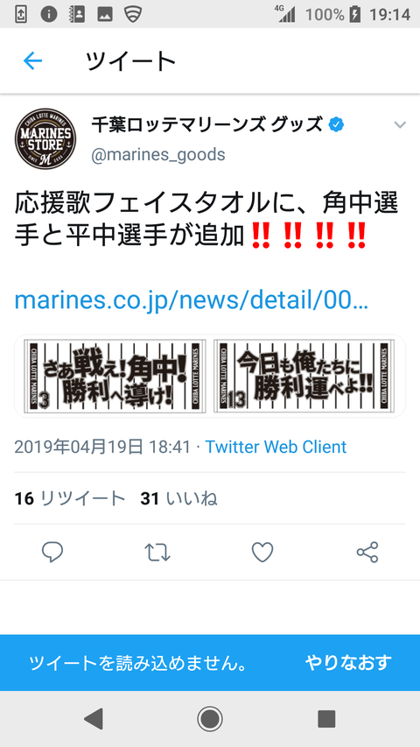Tap the @marines_goods handle
This screenshot has width=420, height=747.
(x=158, y=155)
